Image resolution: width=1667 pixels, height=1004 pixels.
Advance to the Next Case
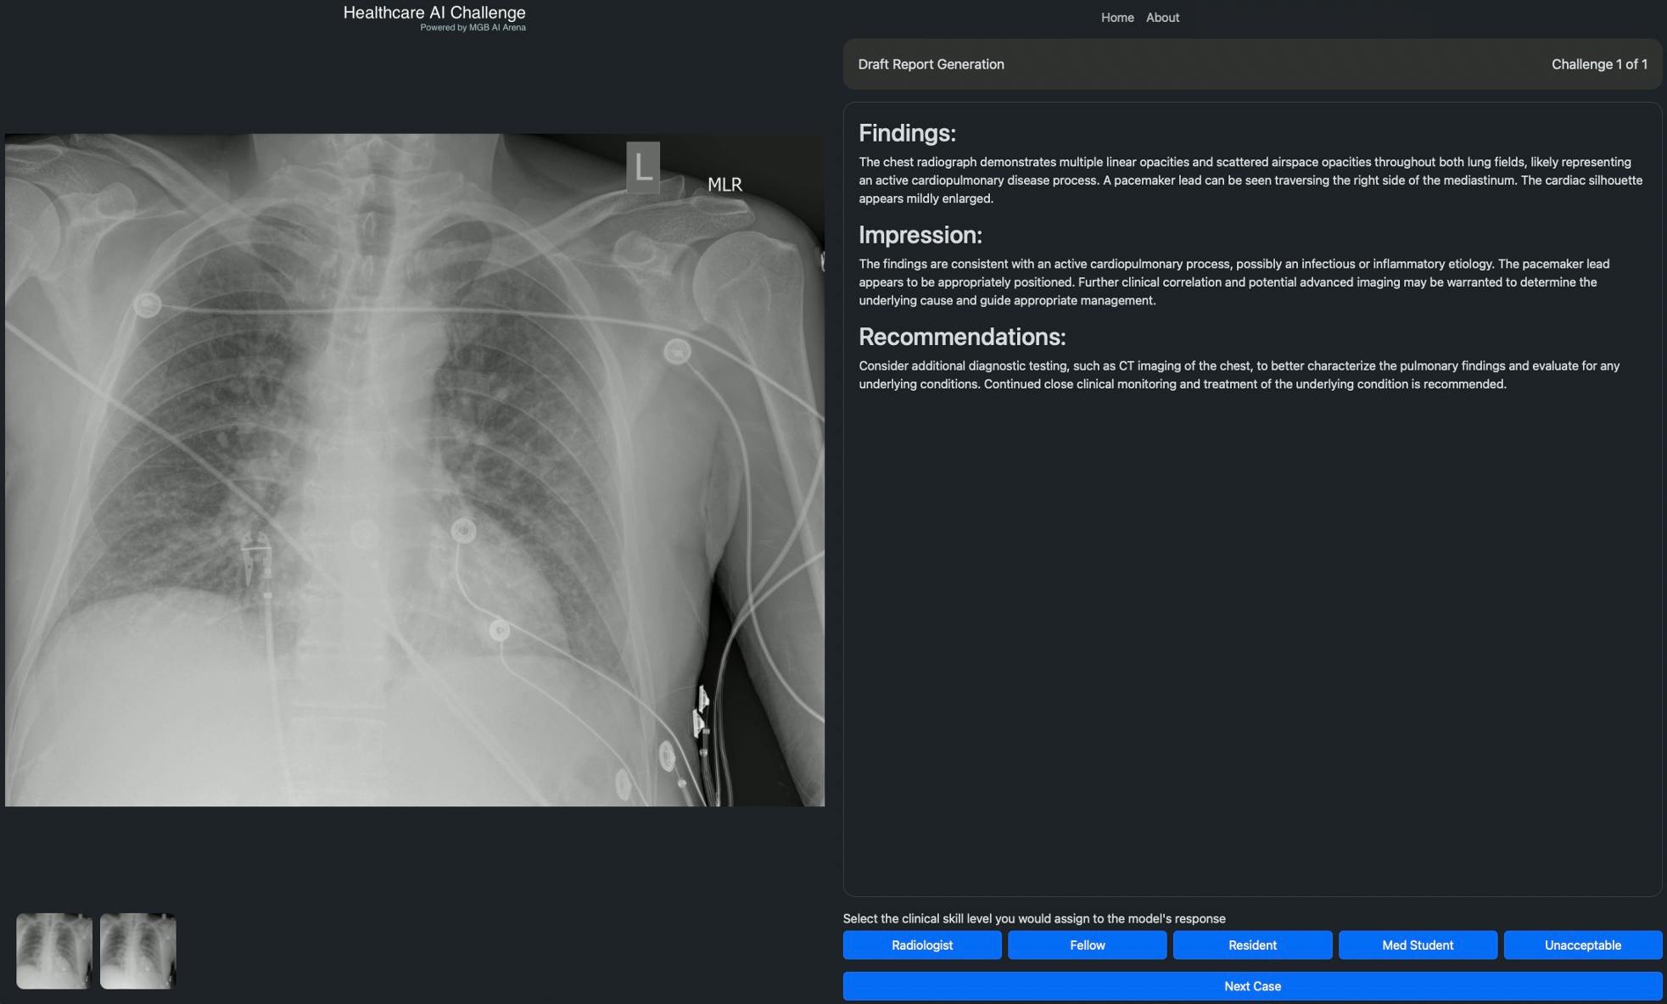[x=1252, y=985]
